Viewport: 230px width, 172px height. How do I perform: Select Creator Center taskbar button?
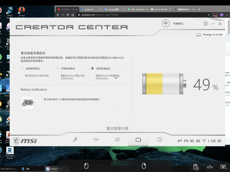click(x=57, y=169)
